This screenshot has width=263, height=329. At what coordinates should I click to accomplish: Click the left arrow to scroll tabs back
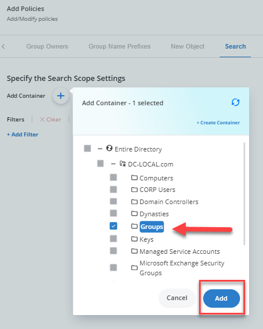pos(3,46)
